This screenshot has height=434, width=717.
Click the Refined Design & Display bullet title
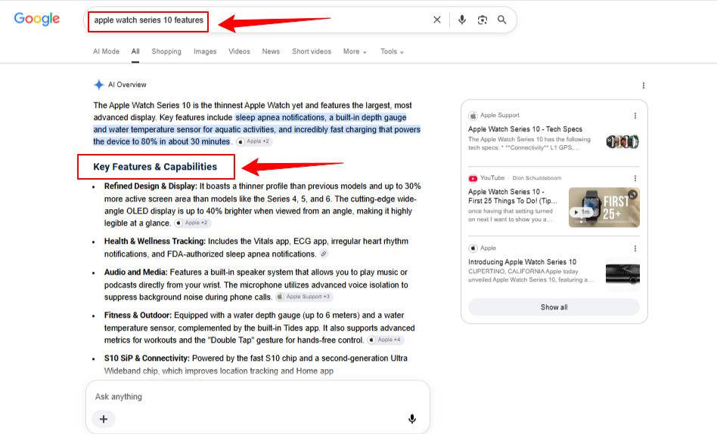[x=151, y=186]
